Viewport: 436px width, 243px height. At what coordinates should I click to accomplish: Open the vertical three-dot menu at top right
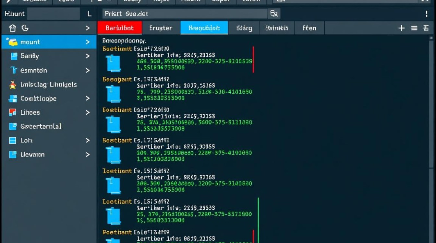click(426, 14)
